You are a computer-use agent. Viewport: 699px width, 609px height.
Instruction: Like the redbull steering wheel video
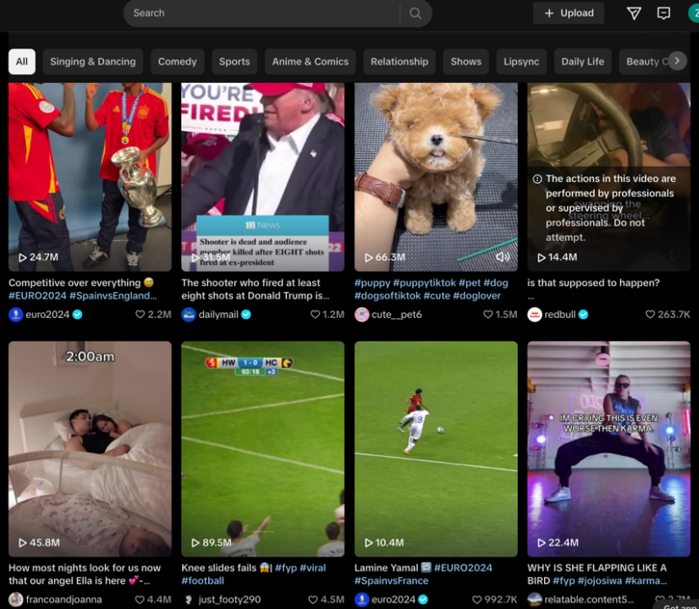pyautogui.click(x=650, y=315)
